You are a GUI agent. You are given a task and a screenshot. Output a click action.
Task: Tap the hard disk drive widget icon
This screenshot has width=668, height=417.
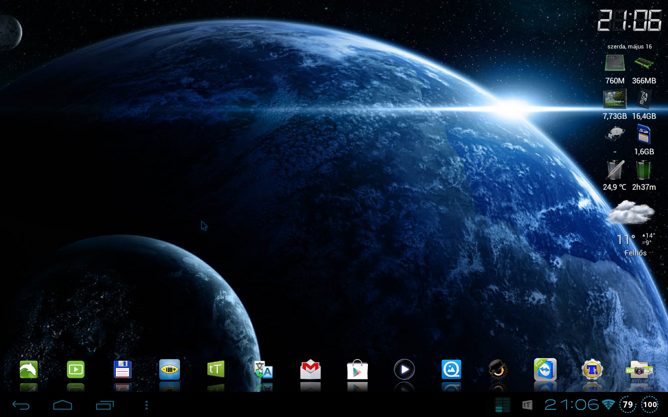tap(615, 133)
